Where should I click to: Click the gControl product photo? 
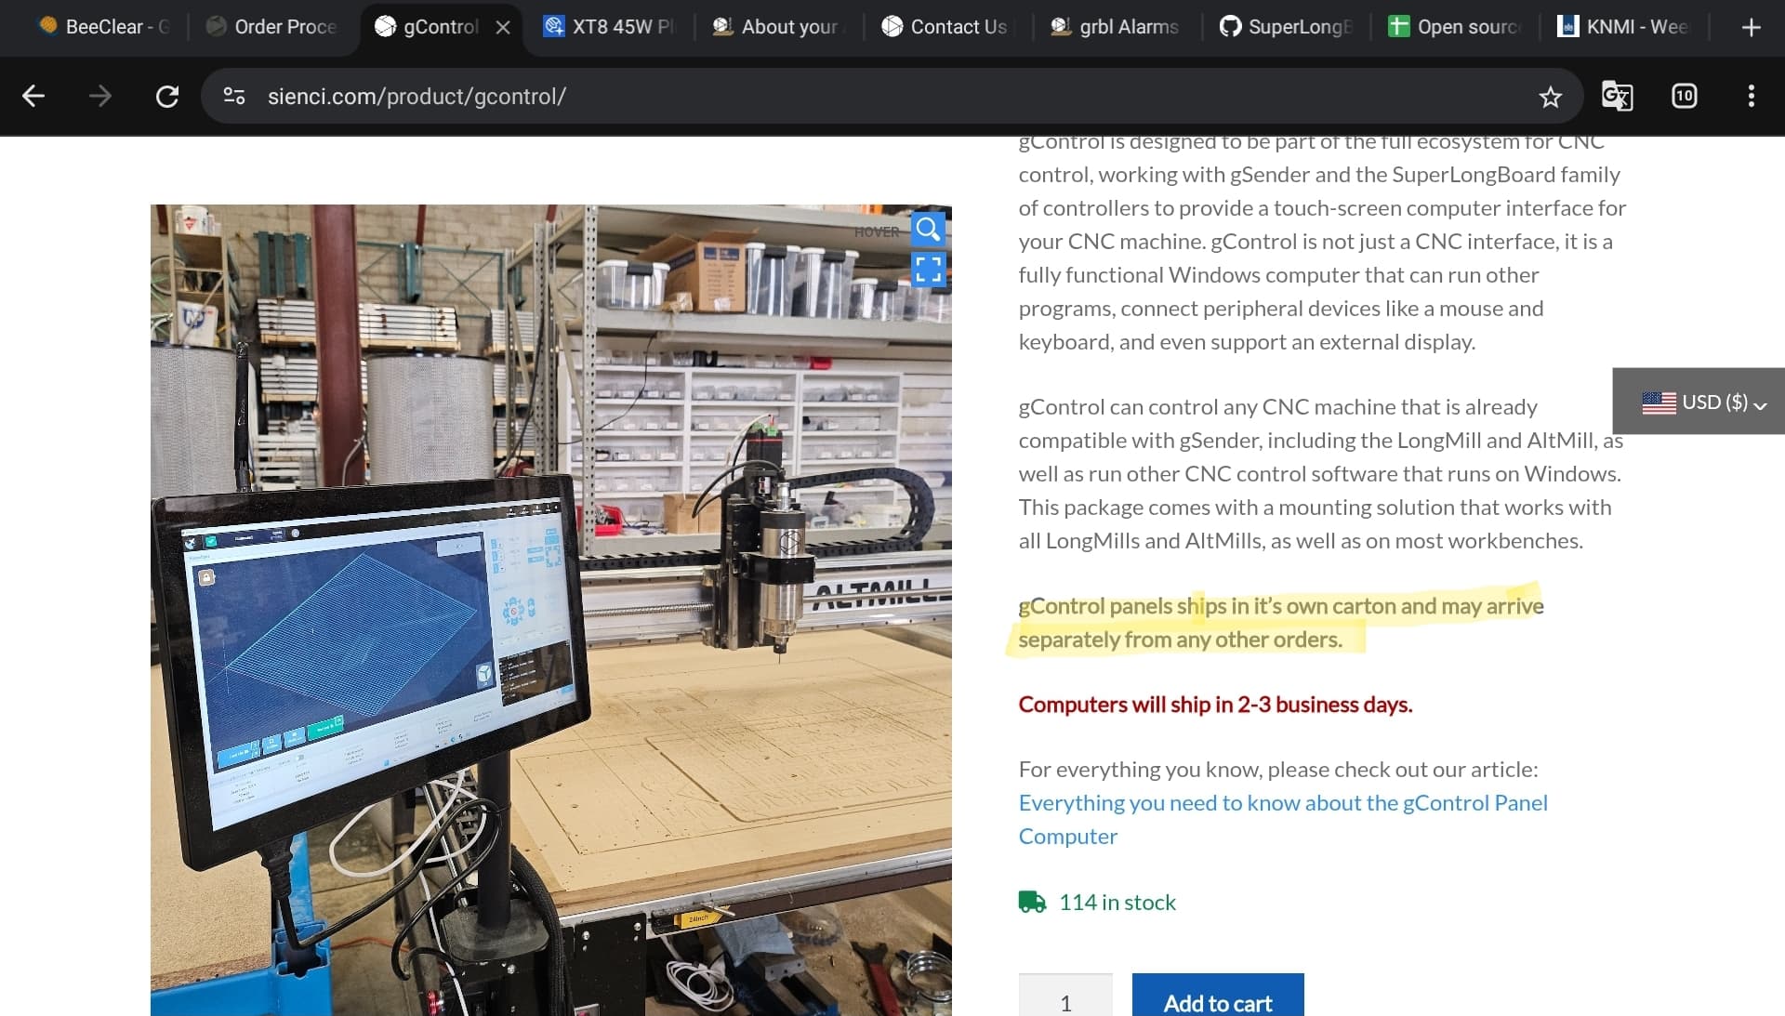(x=550, y=610)
